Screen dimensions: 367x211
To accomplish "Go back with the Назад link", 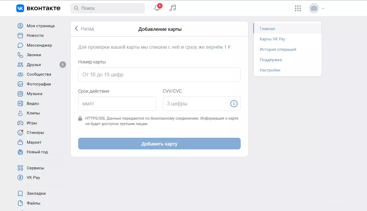I will point(84,29).
